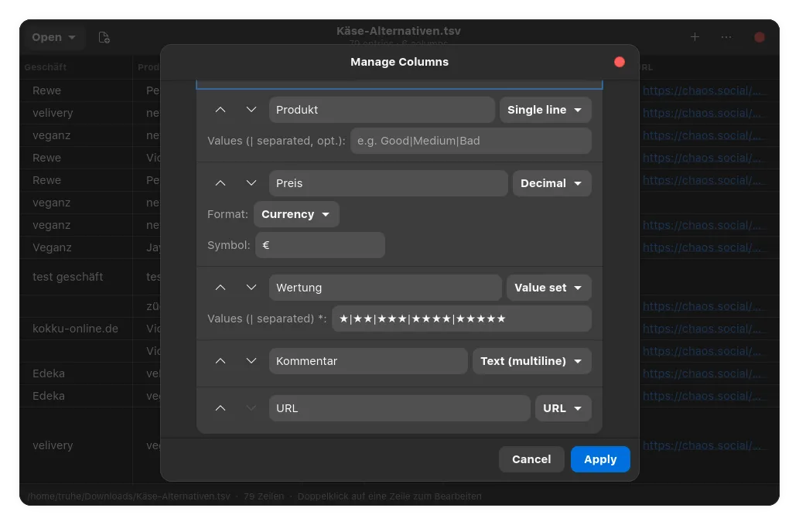The height and width of the screenshot is (525, 799).
Task: Move the Wertung column up
Action: coord(220,287)
